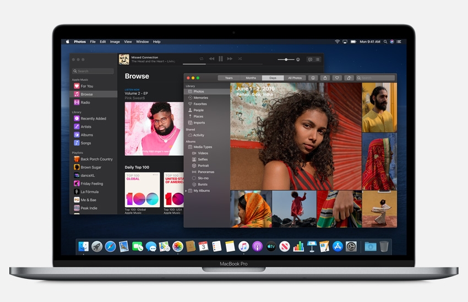Viewport: 468px width, 302px height.
Task: Open the Up Next queue list icon
Action: (x=318, y=59)
